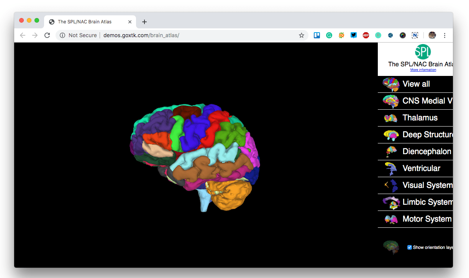Screen dimensions: 469x278
Task: Click the CNS Medial view thumbnail
Action: pyautogui.click(x=391, y=101)
